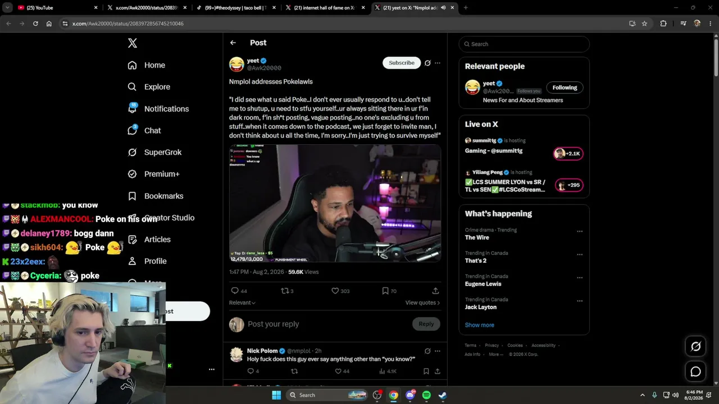Bookmark this page with the star icon
719x404 pixels.
pyautogui.click(x=644, y=24)
